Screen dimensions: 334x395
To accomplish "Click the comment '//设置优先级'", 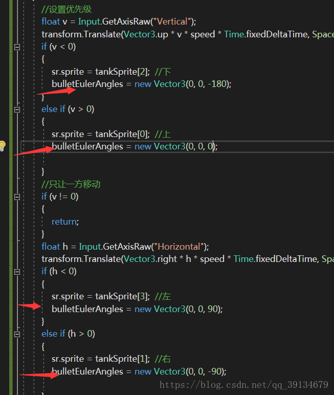I will (x=66, y=9).
